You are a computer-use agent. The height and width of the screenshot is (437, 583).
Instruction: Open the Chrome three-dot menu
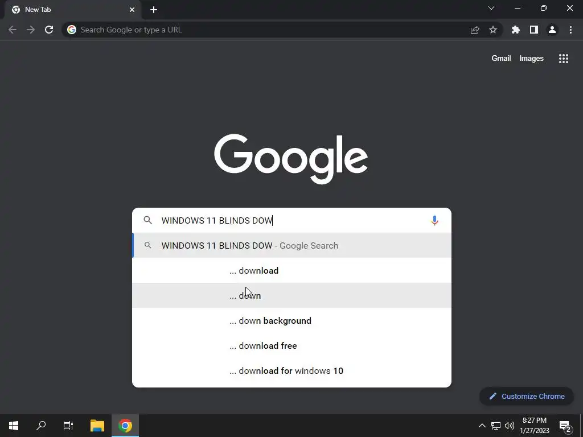tap(570, 30)
